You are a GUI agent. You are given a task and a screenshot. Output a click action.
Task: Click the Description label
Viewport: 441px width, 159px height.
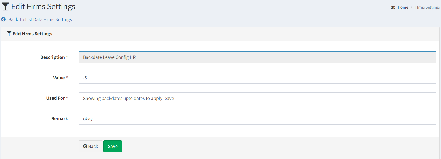[x=52, y=57]
